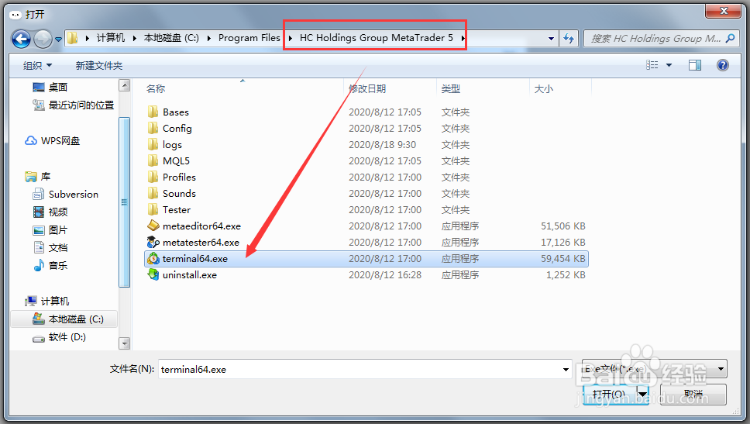Viewport: 750px width, 424px height.
Task: Select the Tester folder icon
Action: coord(153,209)
